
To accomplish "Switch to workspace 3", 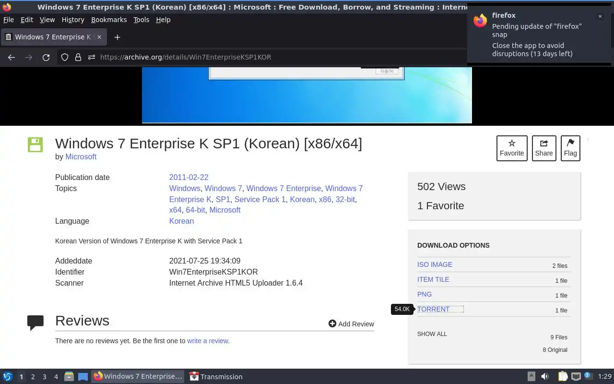I will [x=44, y=377].
